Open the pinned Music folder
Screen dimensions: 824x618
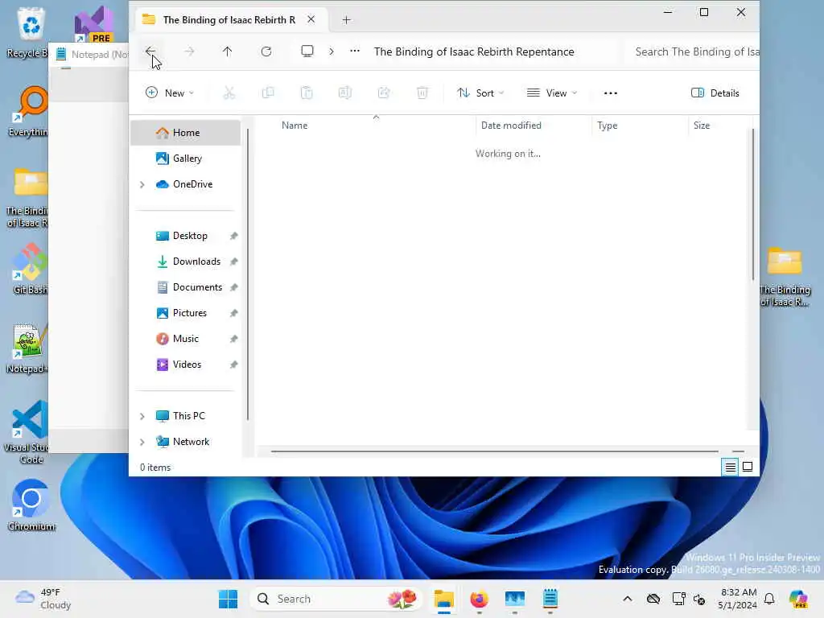coord(186,339)
